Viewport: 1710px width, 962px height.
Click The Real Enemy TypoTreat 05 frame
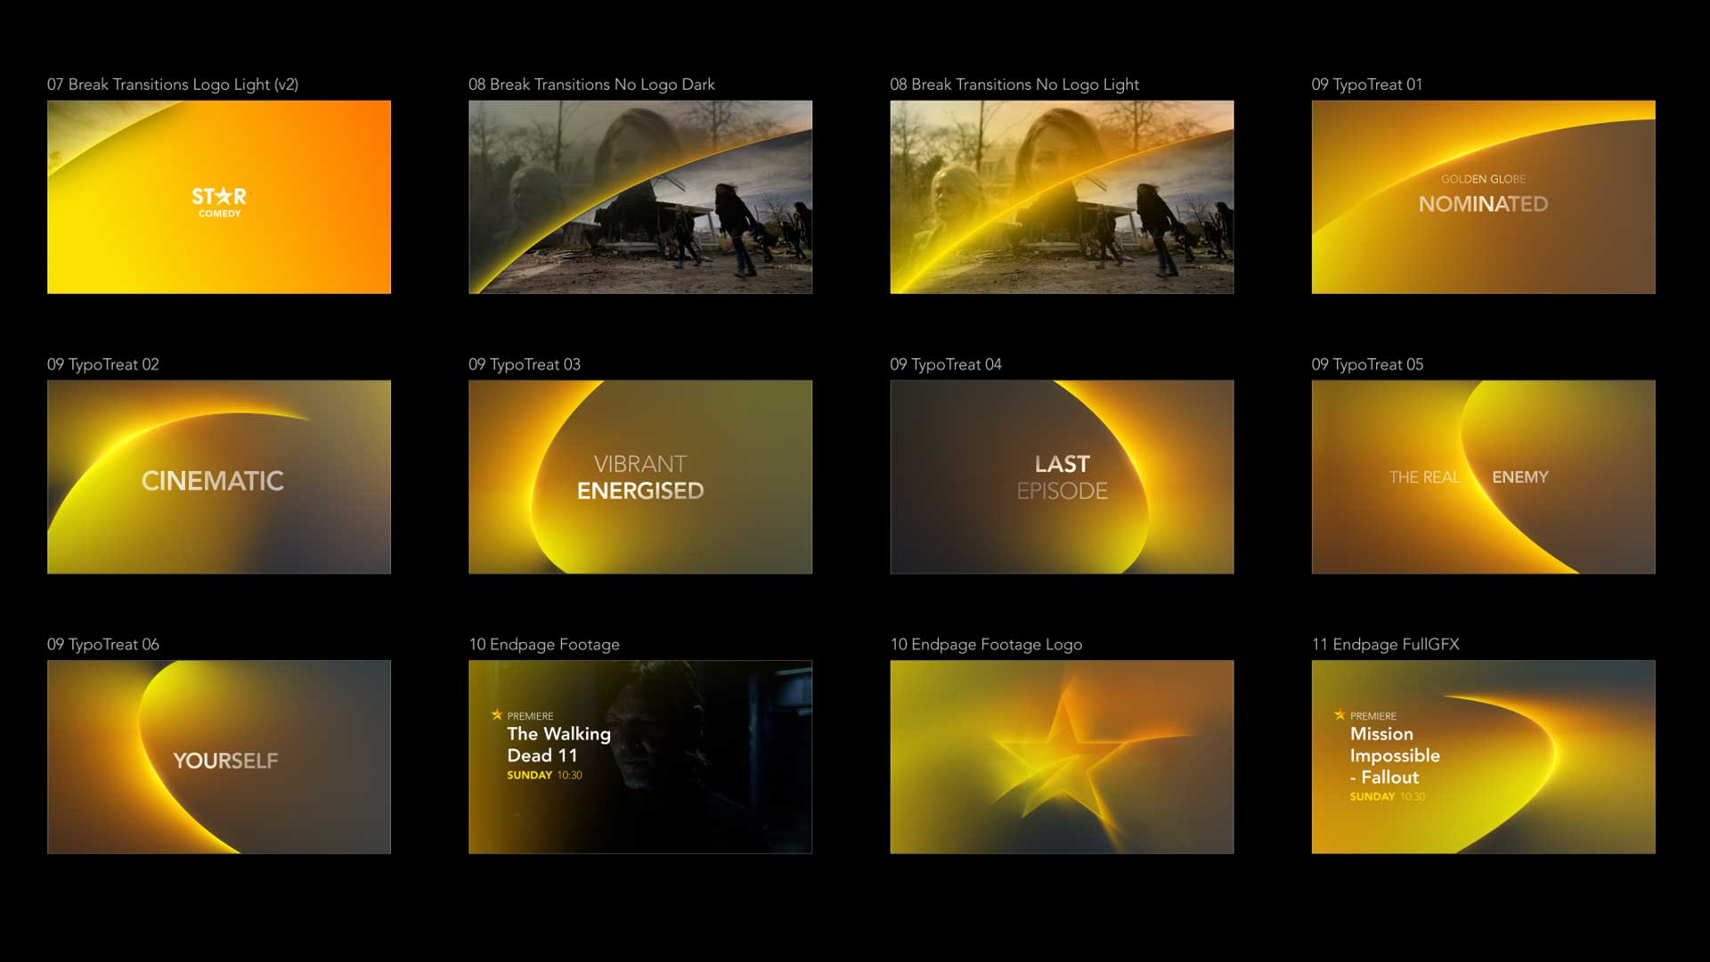tap(1483, 477)
